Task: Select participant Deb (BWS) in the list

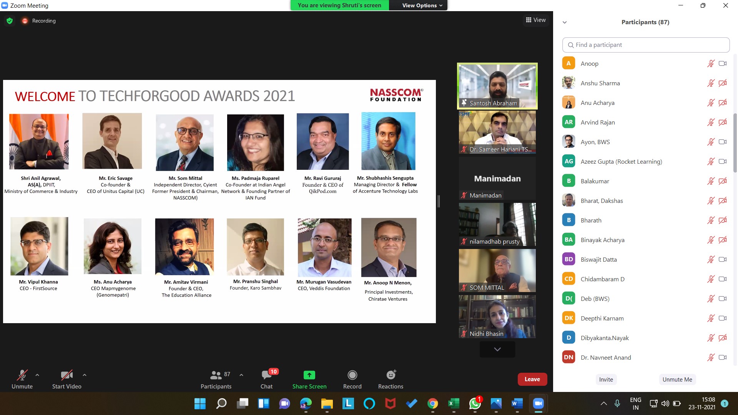Action: tap(646, 299)
